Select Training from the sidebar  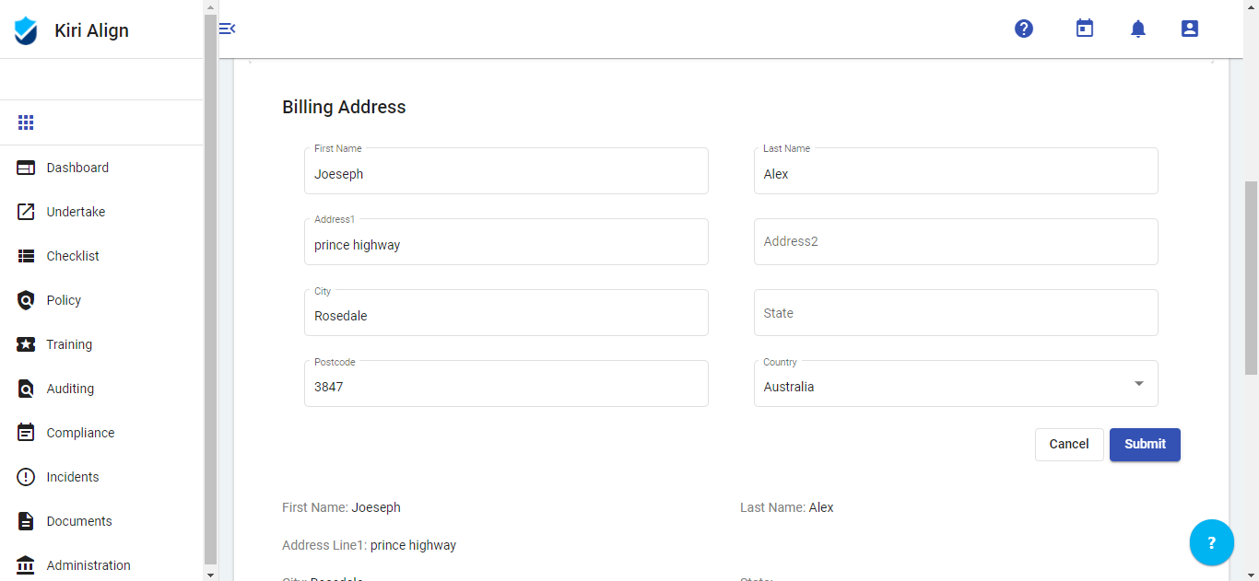click(x=101, y=344)
